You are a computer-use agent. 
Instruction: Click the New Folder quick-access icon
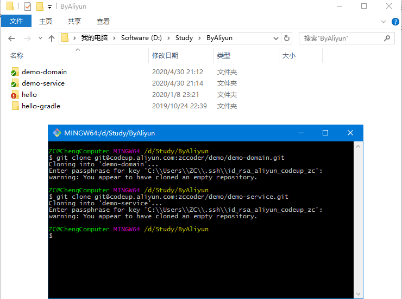(40, 6)
